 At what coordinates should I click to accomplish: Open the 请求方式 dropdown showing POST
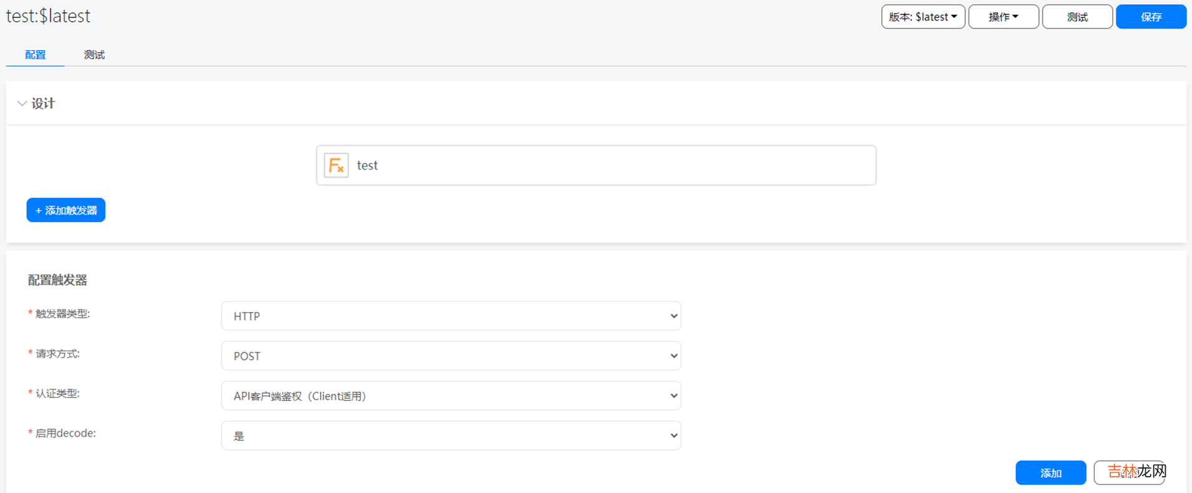(x=450, y=356)
